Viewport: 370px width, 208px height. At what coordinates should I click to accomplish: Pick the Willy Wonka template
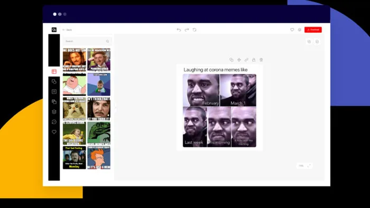(x=99, y=60)
